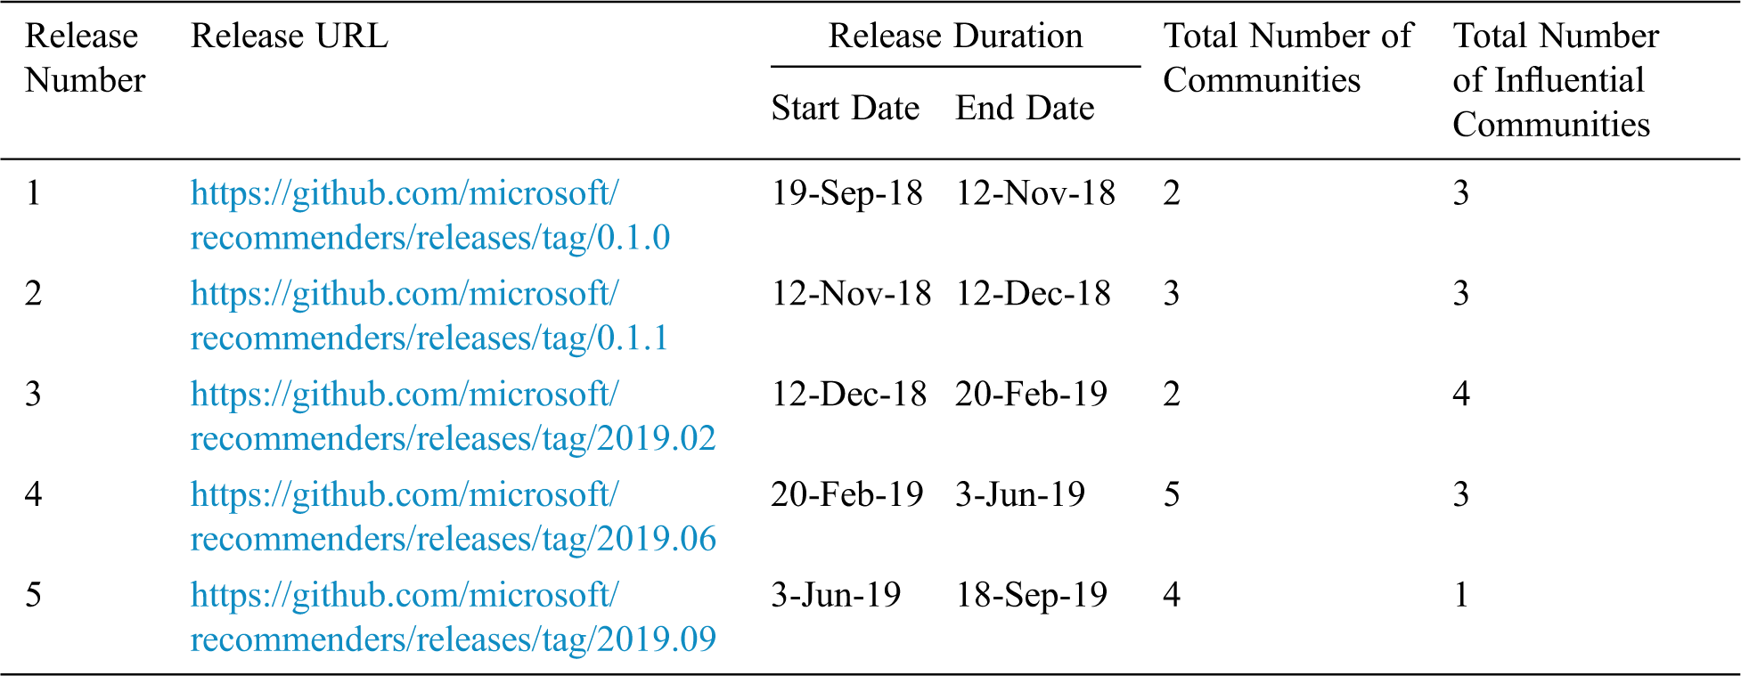Click release 5's influential communities value 1
Image resolution: width=1741 pixels, height=676 pixels.
click(x=1461, y=595)
